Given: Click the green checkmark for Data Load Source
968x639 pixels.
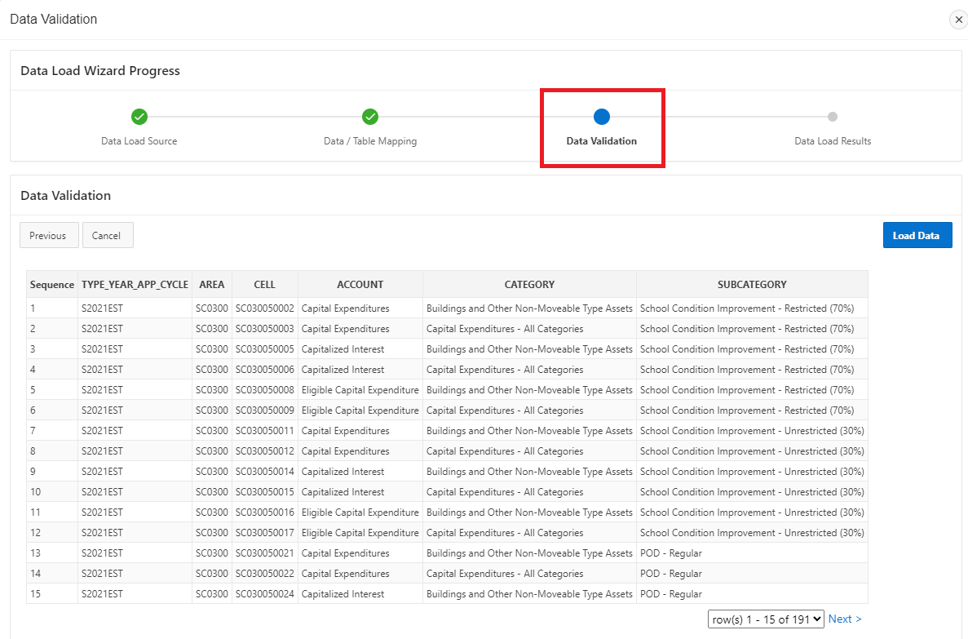Looking at the screenshot, I should [x=139, y=117].
